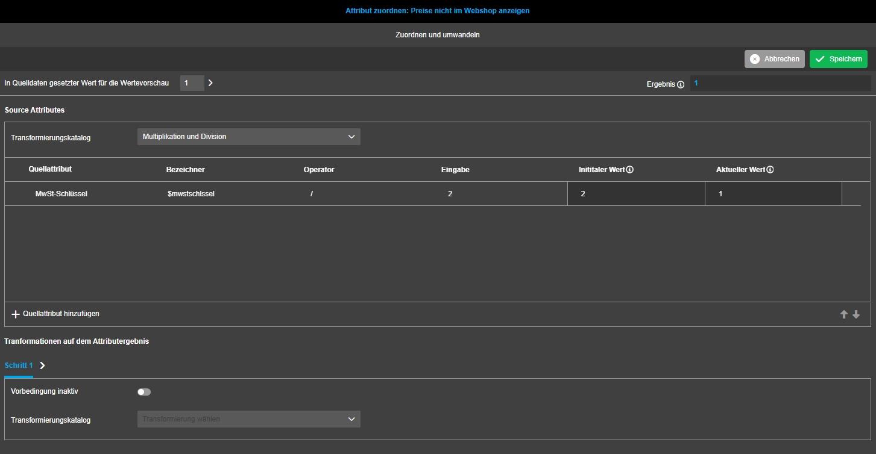Click Quellattribut hinzufügen link
Image resolution: width=876 pixels, height=454 pixels.
(61, 314)
